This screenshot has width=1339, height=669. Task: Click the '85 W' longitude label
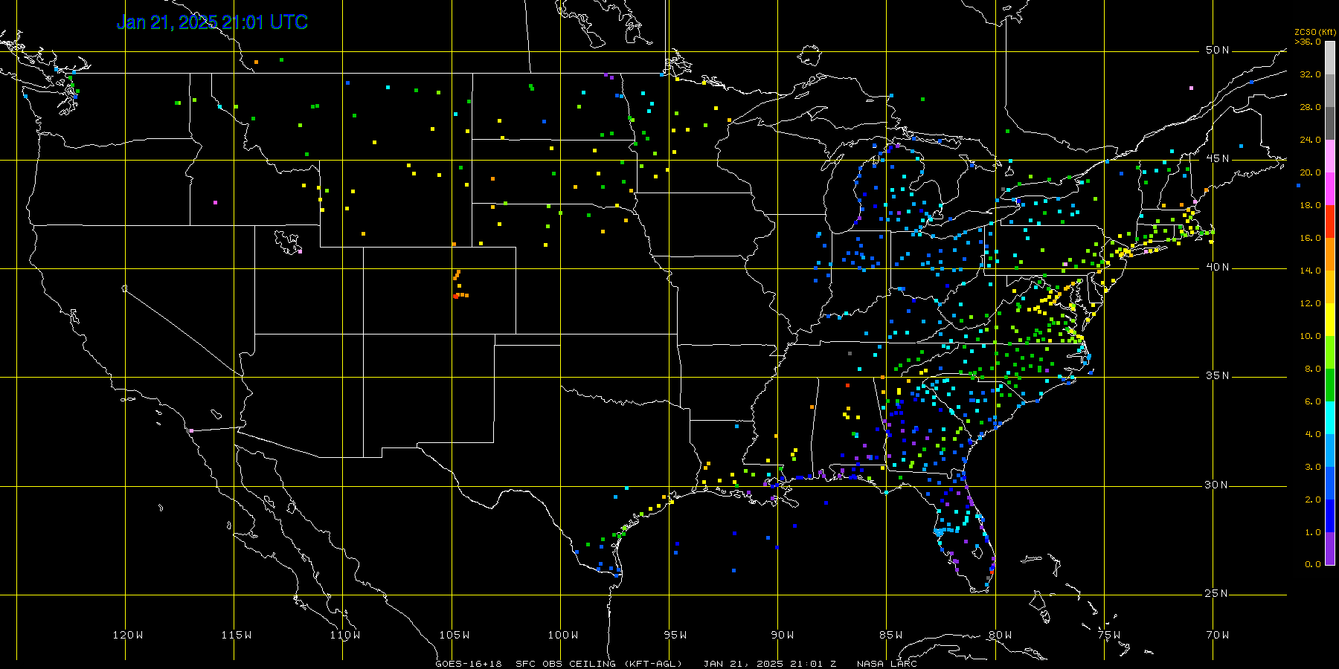pyautogui.click(x=891, y=635)
